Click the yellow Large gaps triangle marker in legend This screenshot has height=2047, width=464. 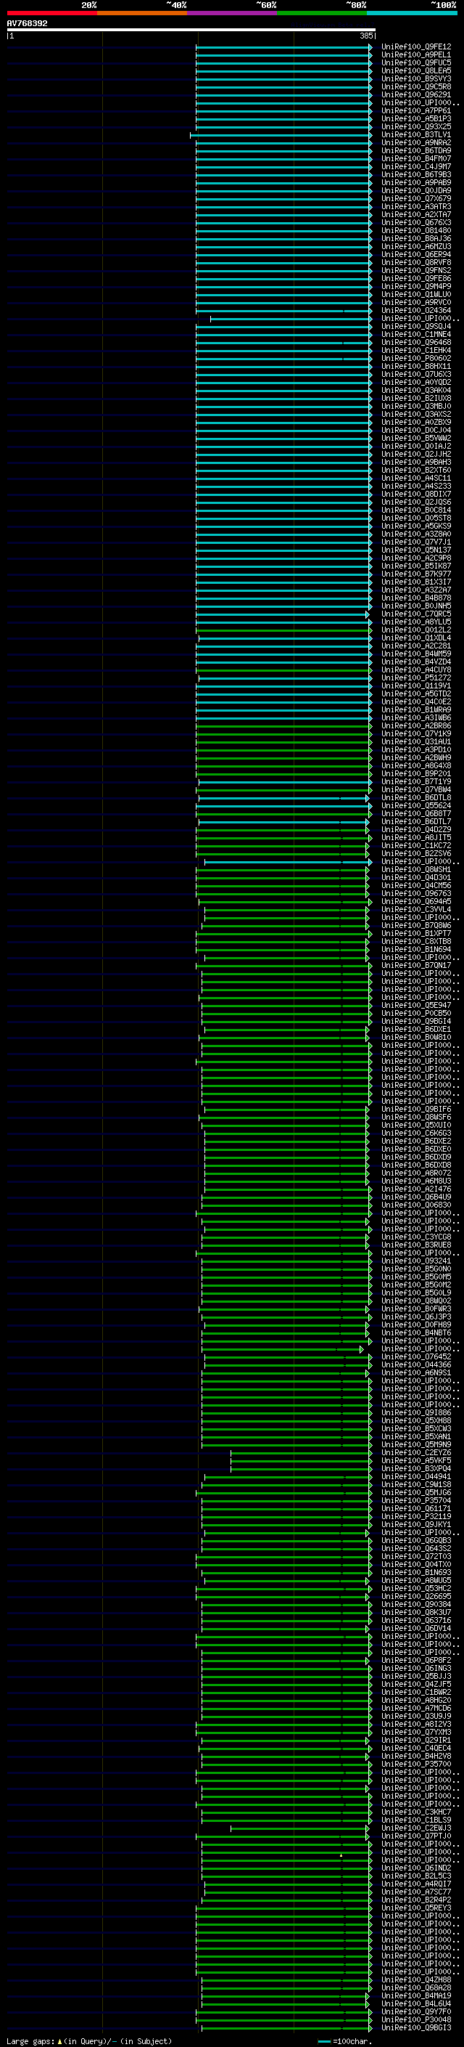(x=59, y=2040)
